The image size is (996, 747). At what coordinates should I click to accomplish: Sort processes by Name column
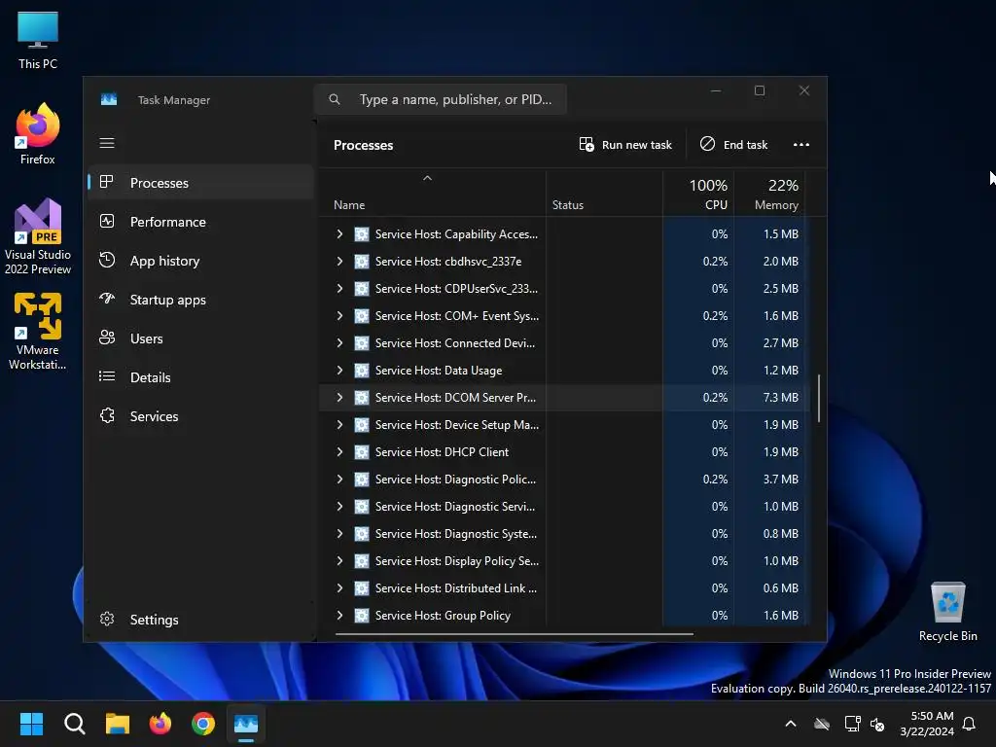coord(432,195)
